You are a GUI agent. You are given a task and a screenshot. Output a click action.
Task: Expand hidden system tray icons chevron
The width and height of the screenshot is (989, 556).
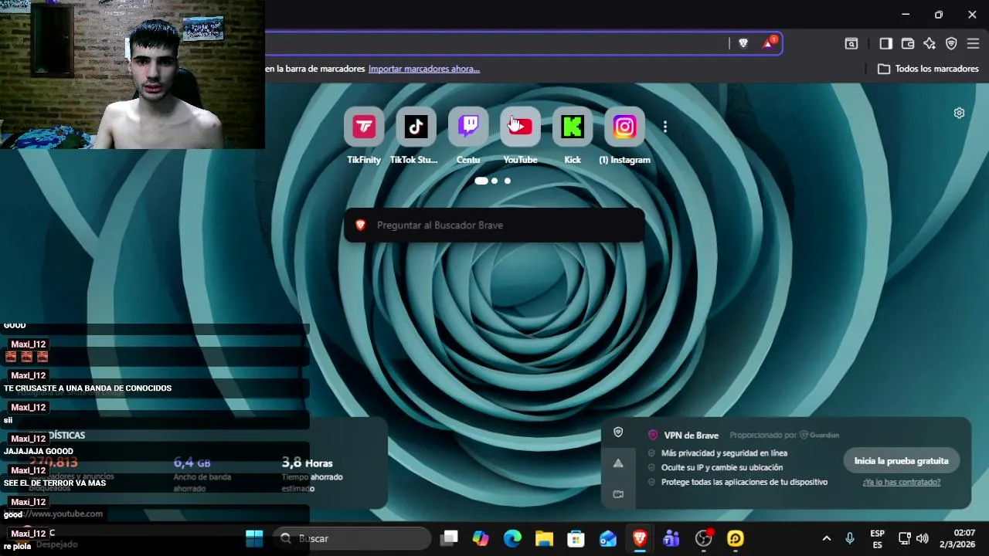(x=827, y=538)
